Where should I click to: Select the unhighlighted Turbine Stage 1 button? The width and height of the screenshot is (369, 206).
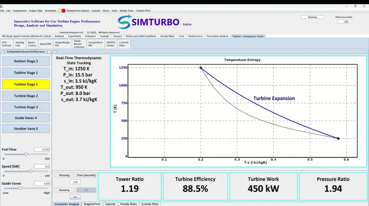tap(26, 73)
